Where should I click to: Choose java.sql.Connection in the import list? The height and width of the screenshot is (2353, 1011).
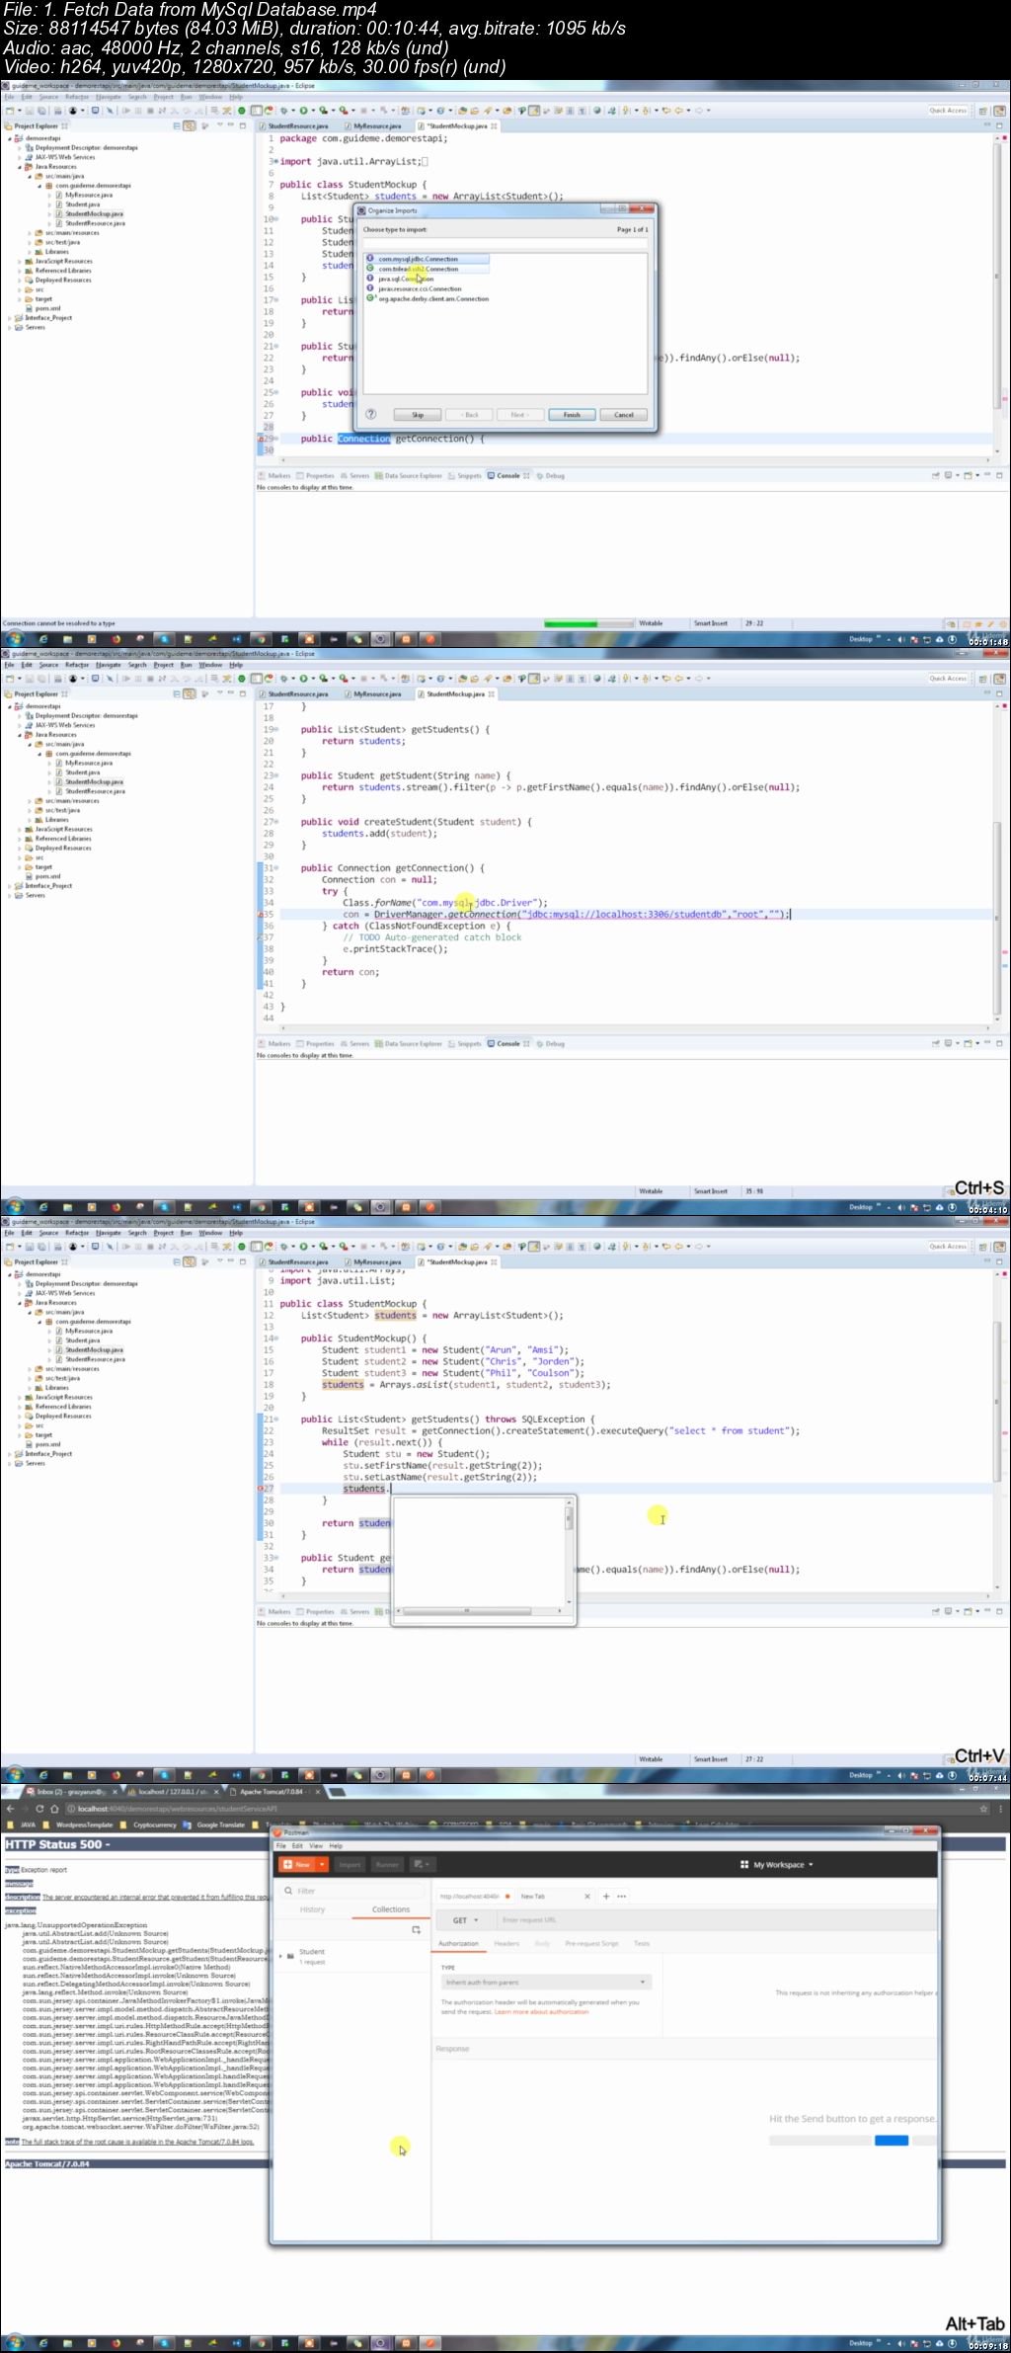coord(405,279)
